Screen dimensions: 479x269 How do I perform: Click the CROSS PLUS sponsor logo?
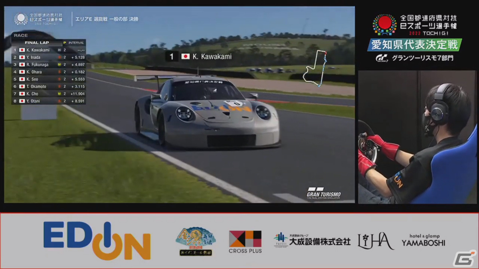coord(245,242)
